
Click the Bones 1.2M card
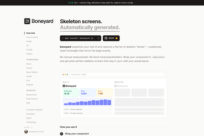point(105,93)
